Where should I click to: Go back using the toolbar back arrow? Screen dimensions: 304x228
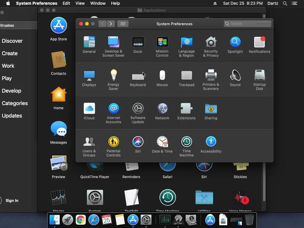click(102, 24)
